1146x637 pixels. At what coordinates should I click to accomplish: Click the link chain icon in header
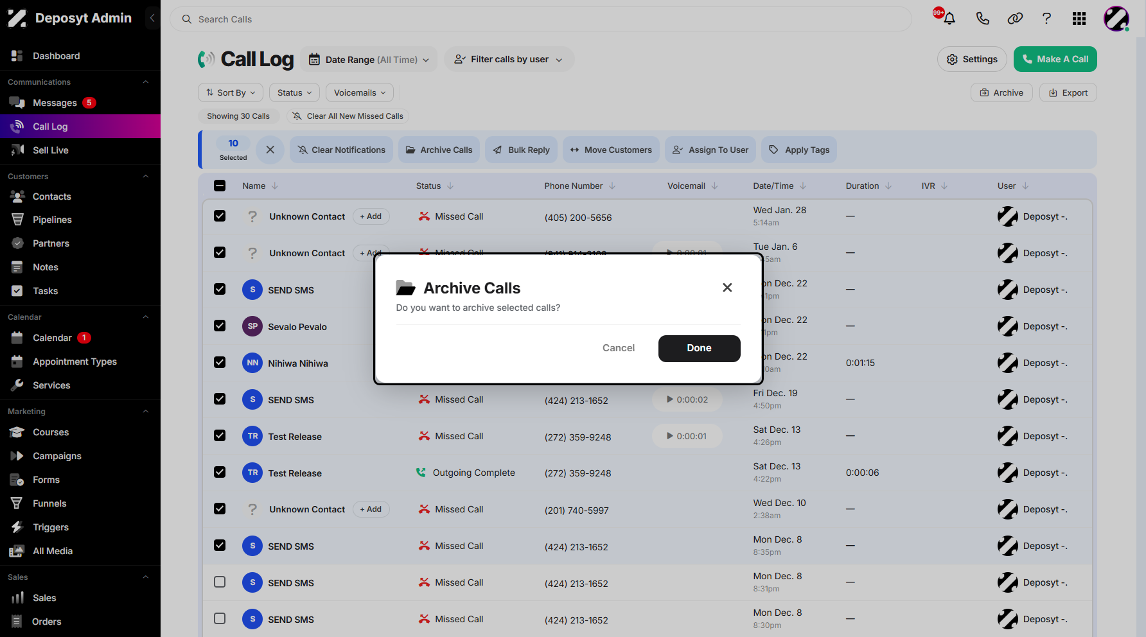1015,19
